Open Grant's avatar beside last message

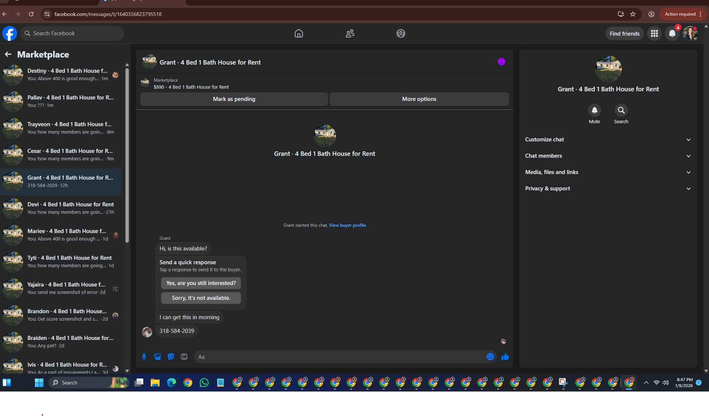147,332
